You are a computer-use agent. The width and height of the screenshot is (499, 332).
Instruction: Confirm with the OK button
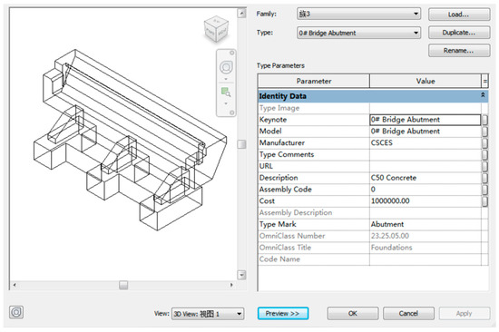point(353,313)
